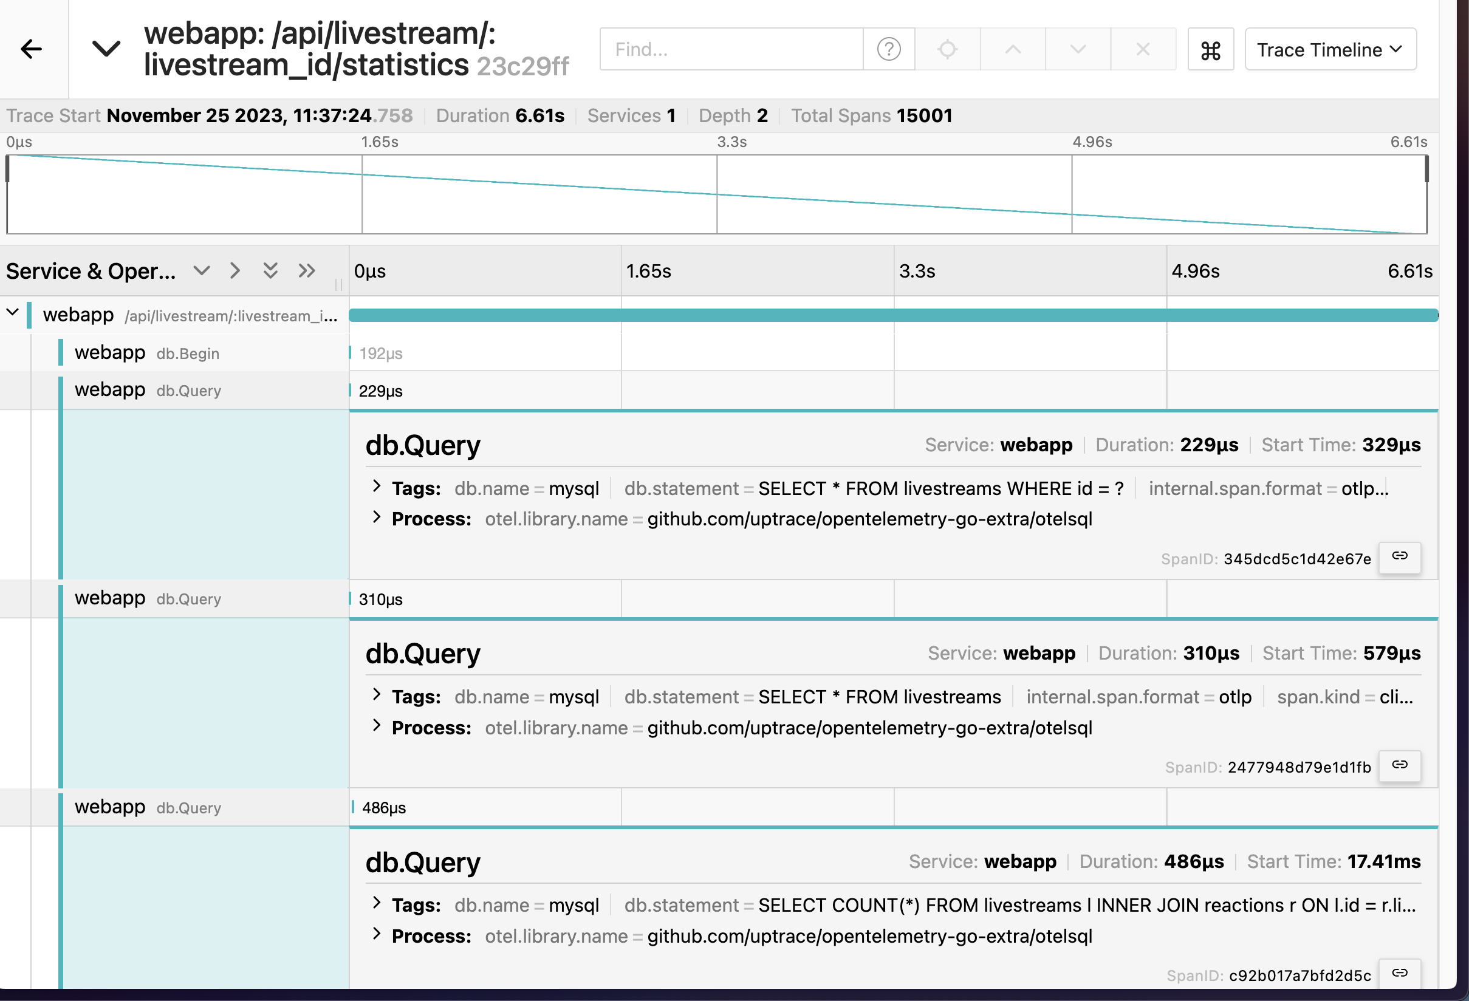Go to next search result arrow
This screenshot has height=1001, width=1469.
(1078, 49)
